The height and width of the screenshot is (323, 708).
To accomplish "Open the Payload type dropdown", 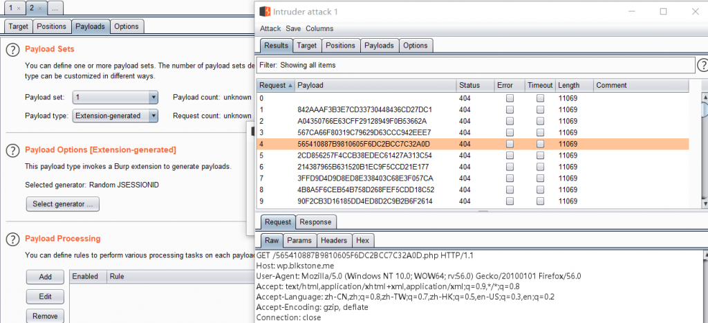I will point(115,116).
